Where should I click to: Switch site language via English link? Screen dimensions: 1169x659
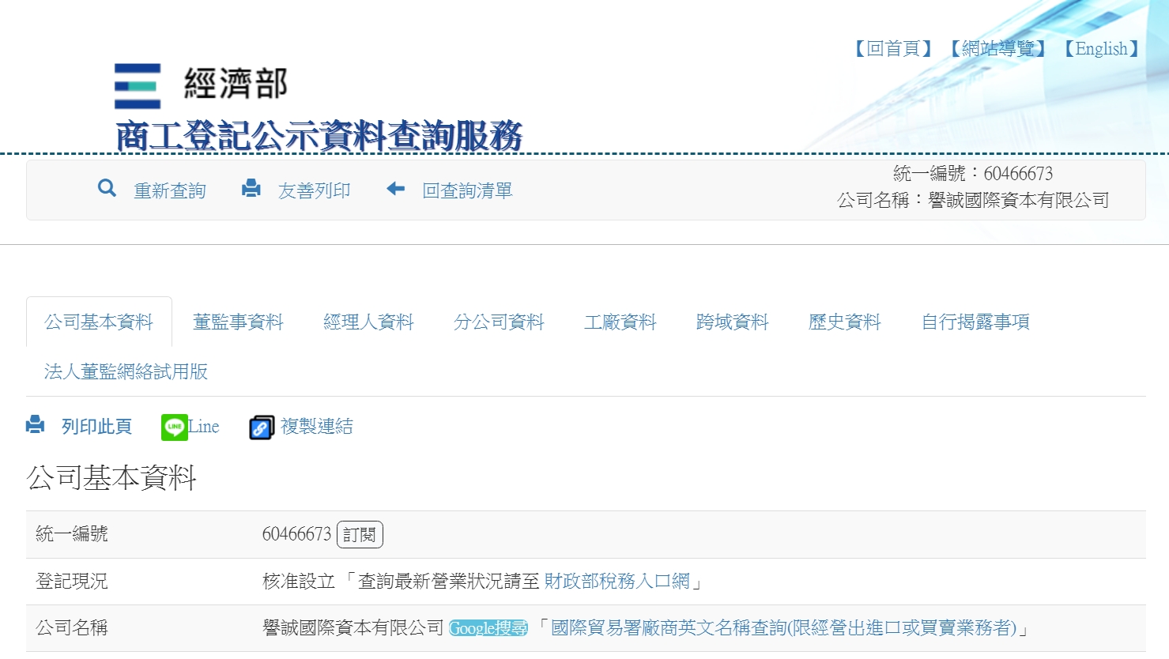pyautogui.click(x=1101, y=49)
